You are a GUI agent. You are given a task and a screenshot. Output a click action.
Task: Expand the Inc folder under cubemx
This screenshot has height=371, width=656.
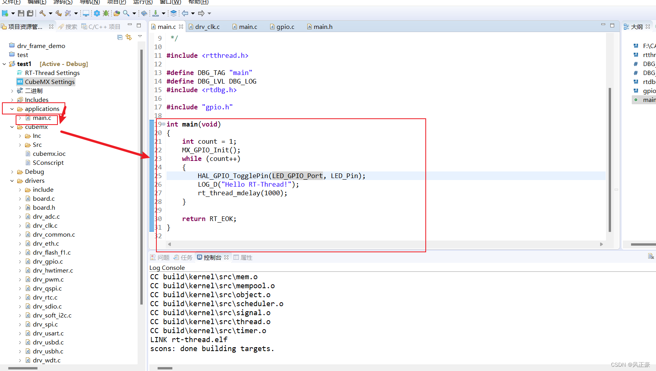click(20, 136)
